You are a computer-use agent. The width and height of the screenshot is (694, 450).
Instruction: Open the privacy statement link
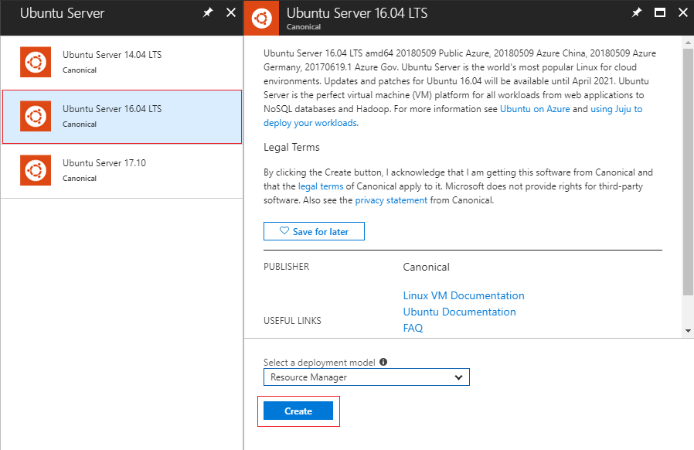[391, 200]
